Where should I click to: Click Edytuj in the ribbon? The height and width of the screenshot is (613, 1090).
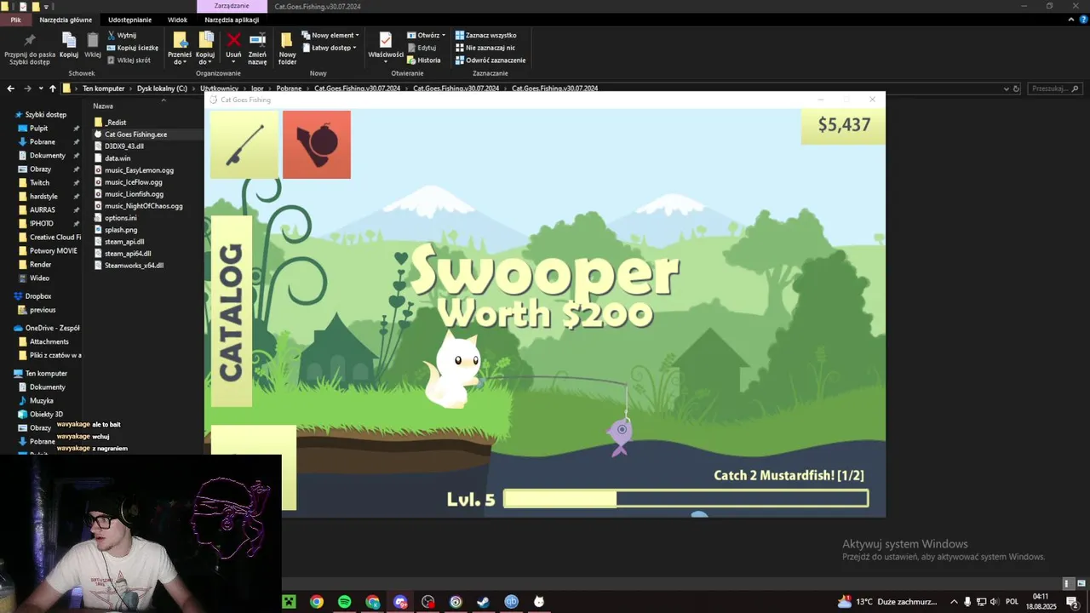pyautogui.click(x=422, y=48)
